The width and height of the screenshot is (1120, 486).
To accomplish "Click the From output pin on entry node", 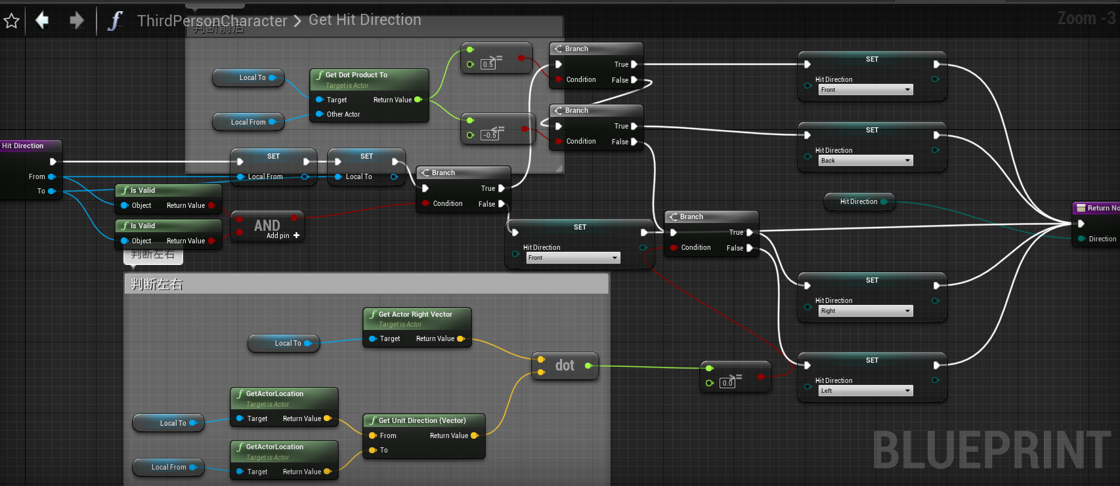I will point(52,176).
